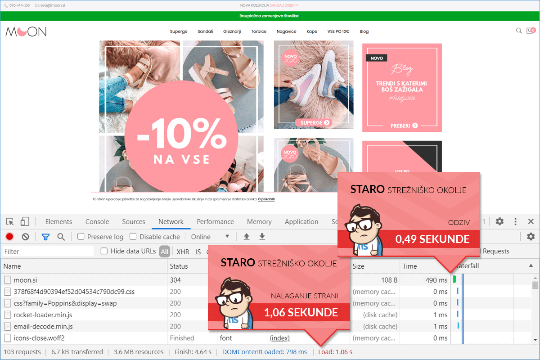
Task: Clear the network log
Action: click(26, 237)
